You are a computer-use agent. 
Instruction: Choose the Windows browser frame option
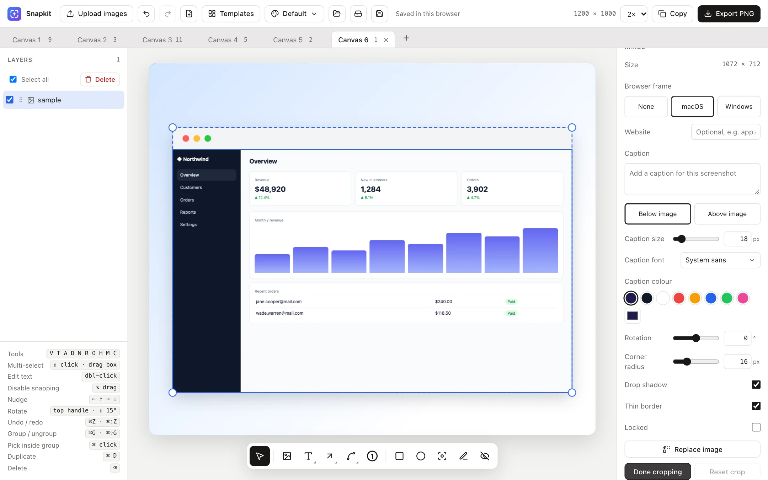coord(739,107)
